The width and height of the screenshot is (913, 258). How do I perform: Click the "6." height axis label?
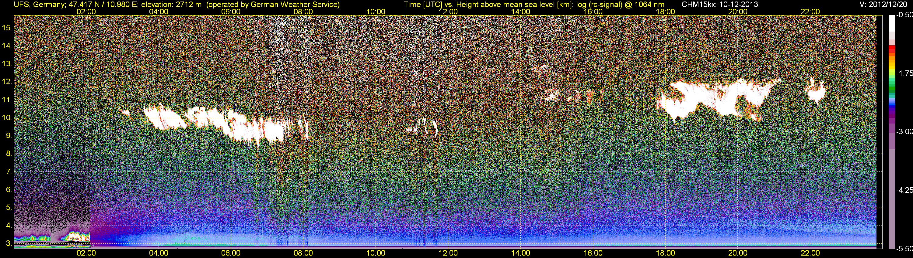[x=9, y=190]
